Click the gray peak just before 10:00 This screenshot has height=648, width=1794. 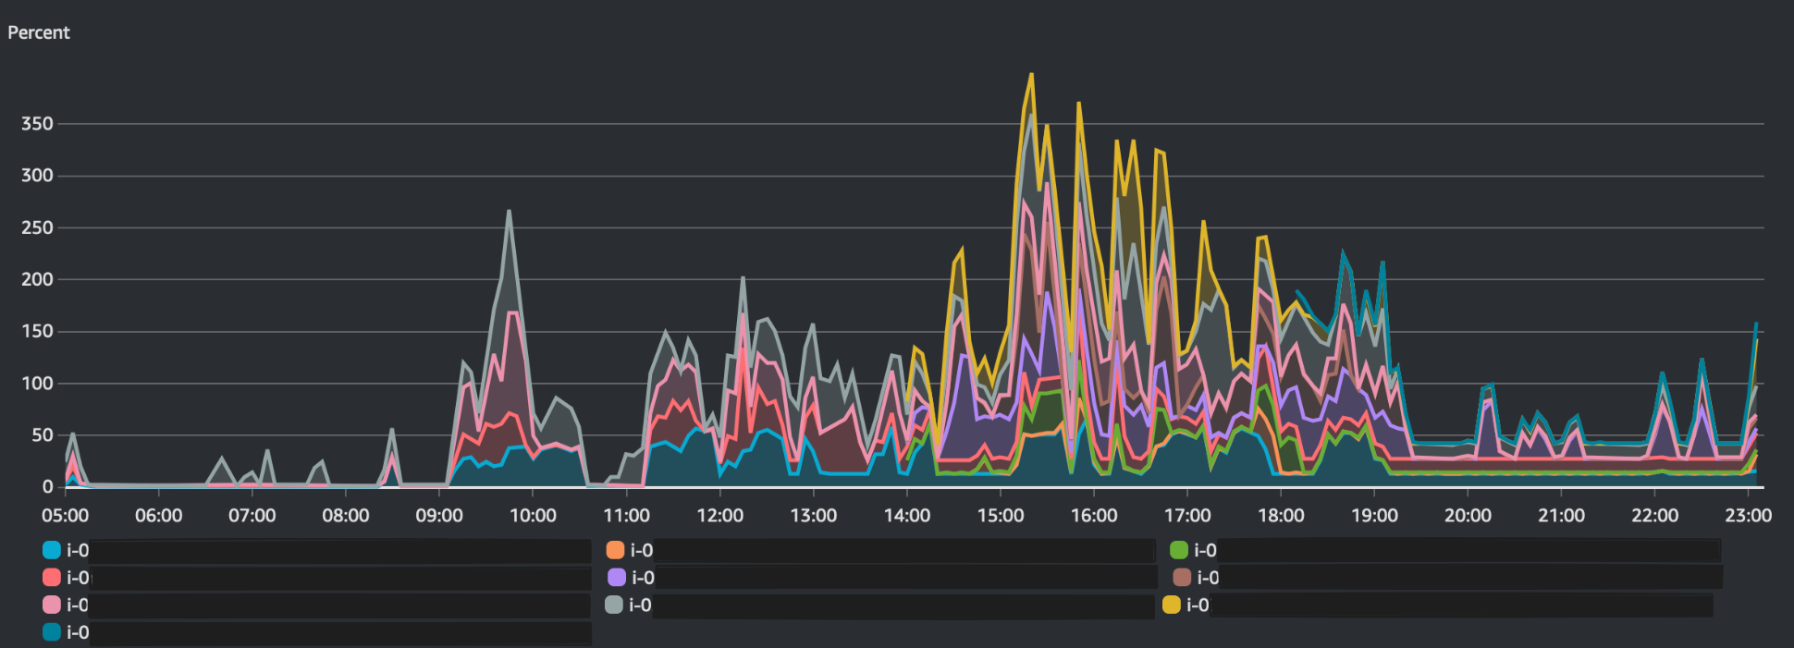coord(509,212)
